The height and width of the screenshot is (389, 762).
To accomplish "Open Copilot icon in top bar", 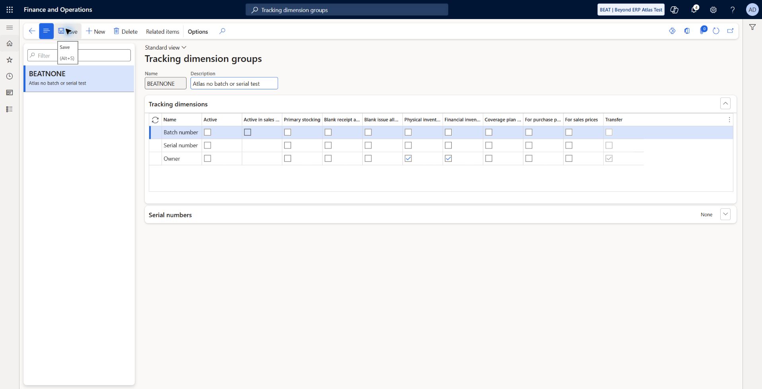I will tap(675, 10).
